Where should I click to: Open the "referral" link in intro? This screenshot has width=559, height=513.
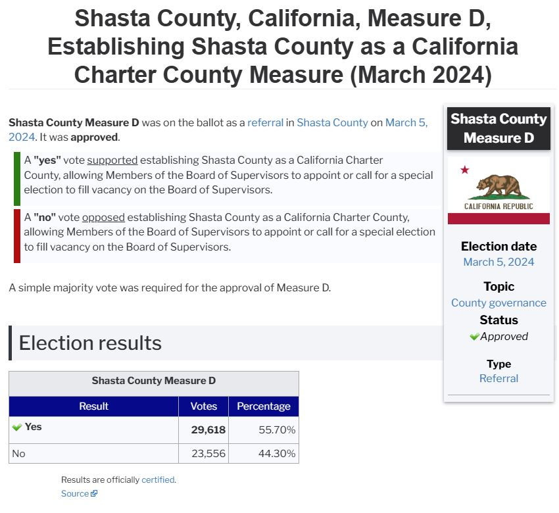click(x=265, y=122)
